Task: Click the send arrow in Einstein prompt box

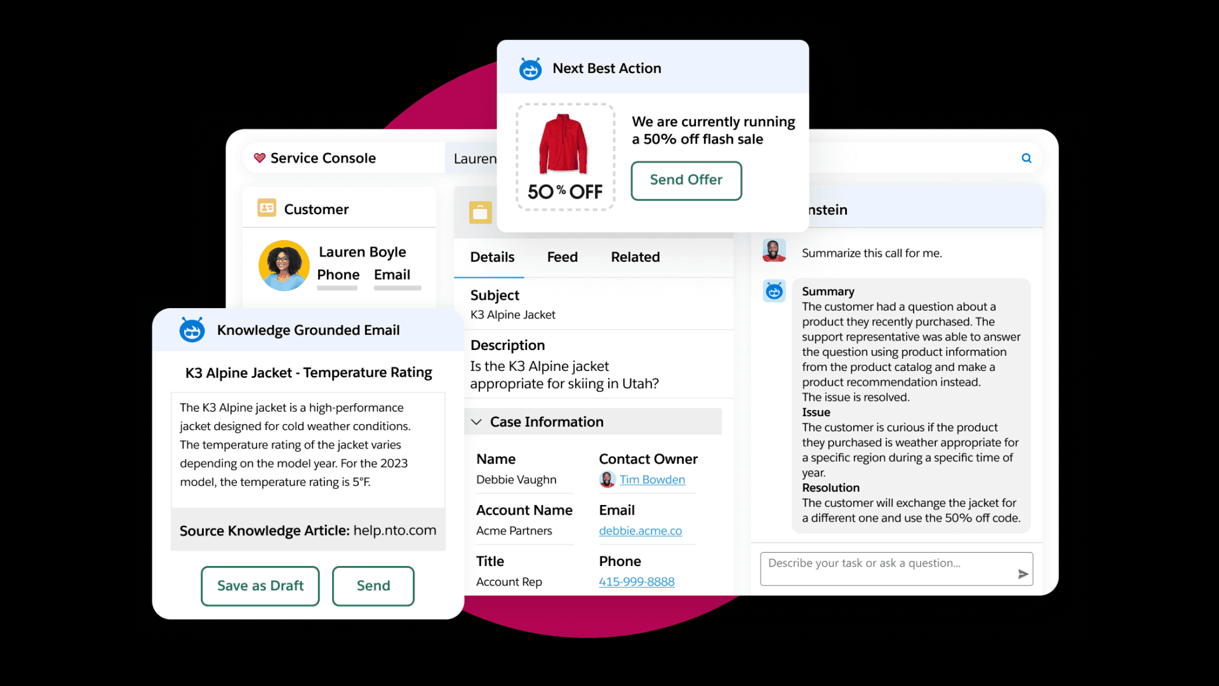Action: click(x=1023, y=574)
